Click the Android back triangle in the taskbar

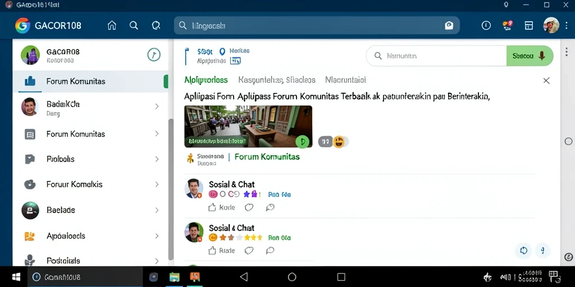pos(244,277)
